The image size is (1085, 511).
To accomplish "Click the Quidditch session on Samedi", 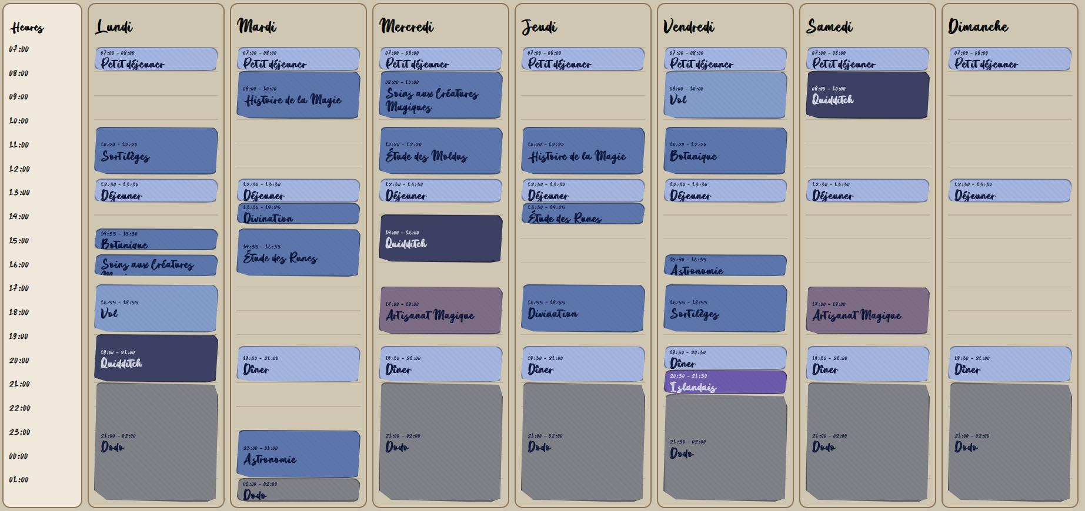I will [x=867, y=95].
